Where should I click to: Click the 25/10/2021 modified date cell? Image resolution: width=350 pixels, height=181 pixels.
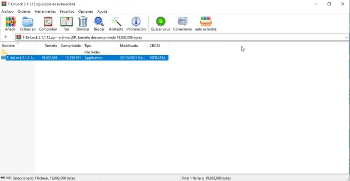pos(133,58)
